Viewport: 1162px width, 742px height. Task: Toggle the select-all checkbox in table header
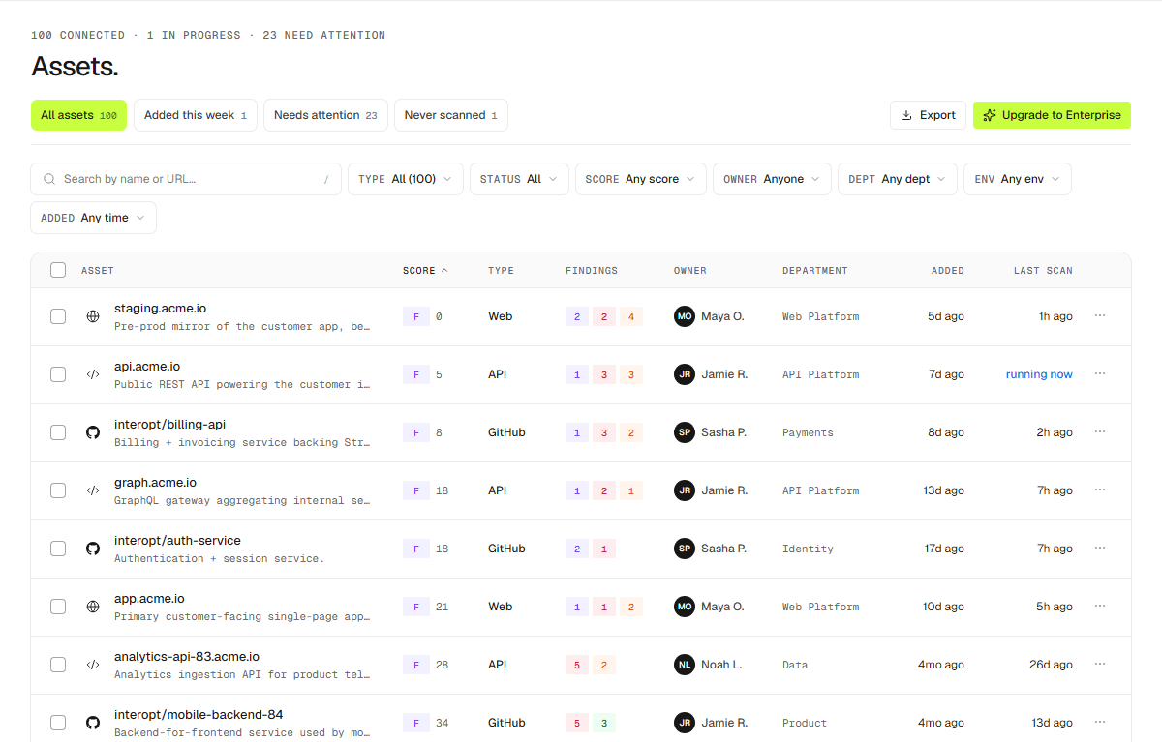coord(58,270)
